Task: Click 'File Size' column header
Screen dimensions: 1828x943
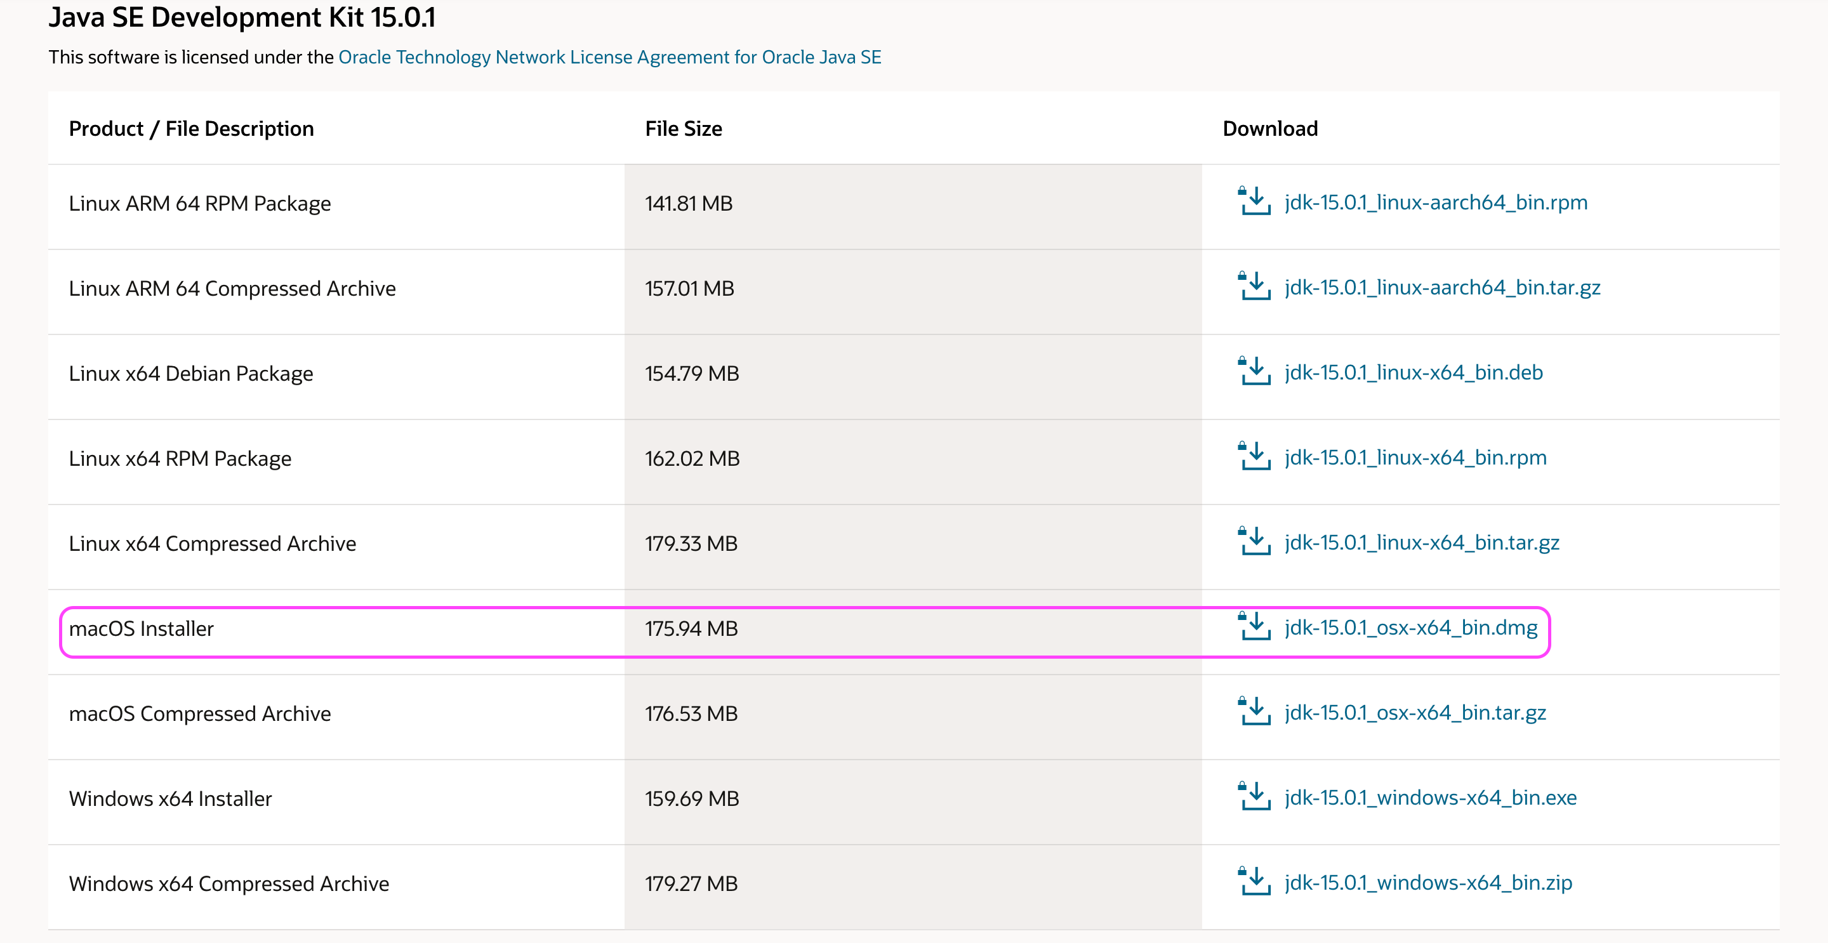Action: (684, 128)
